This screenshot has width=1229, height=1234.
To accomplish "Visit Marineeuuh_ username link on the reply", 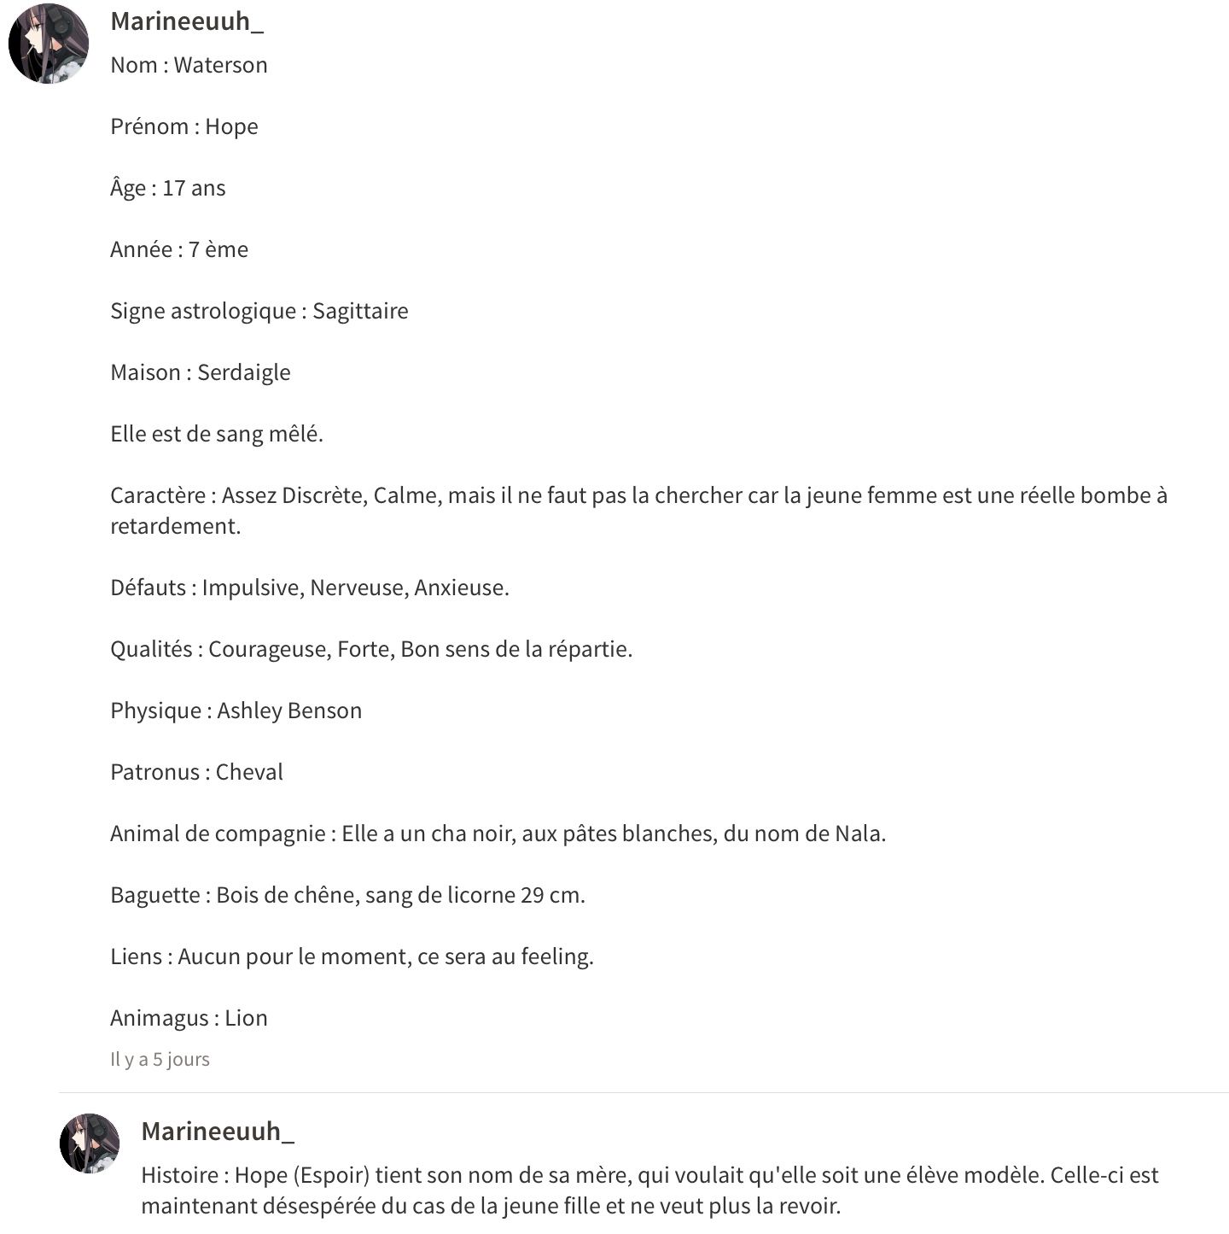I will click(x=218, y=1132).
